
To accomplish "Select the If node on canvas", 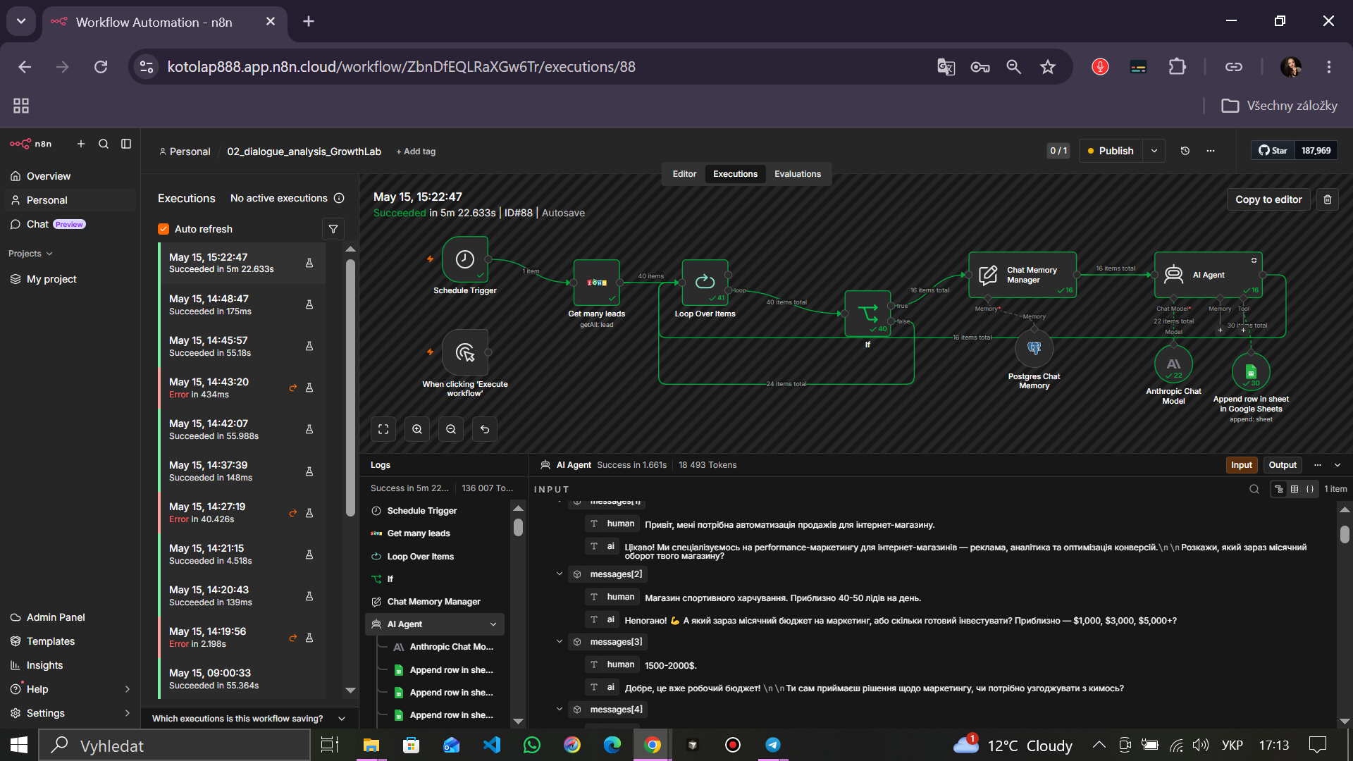I will [x=867, y=314].
